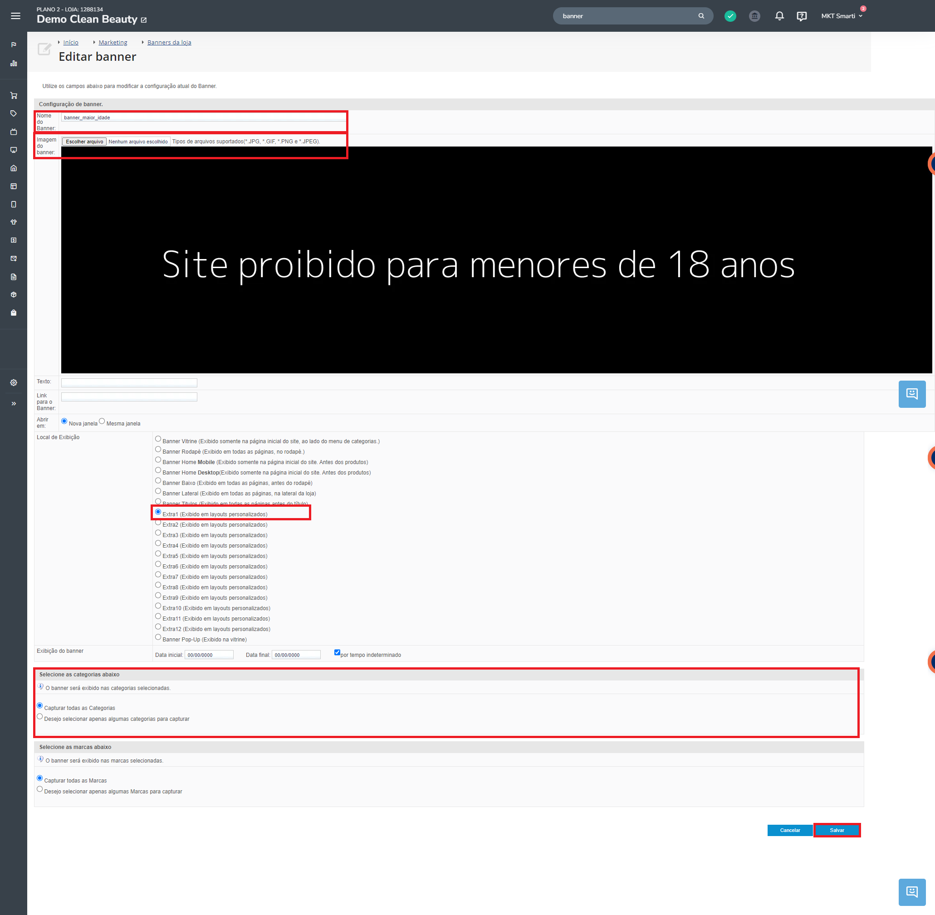Screen dimensions: 935x915
Task: Click the green checkmark status icon
Action: coord(730,16)
